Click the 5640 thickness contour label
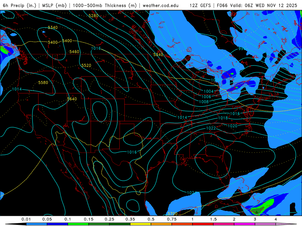Viewport: 302px width, 226px height. pos(72,99)
